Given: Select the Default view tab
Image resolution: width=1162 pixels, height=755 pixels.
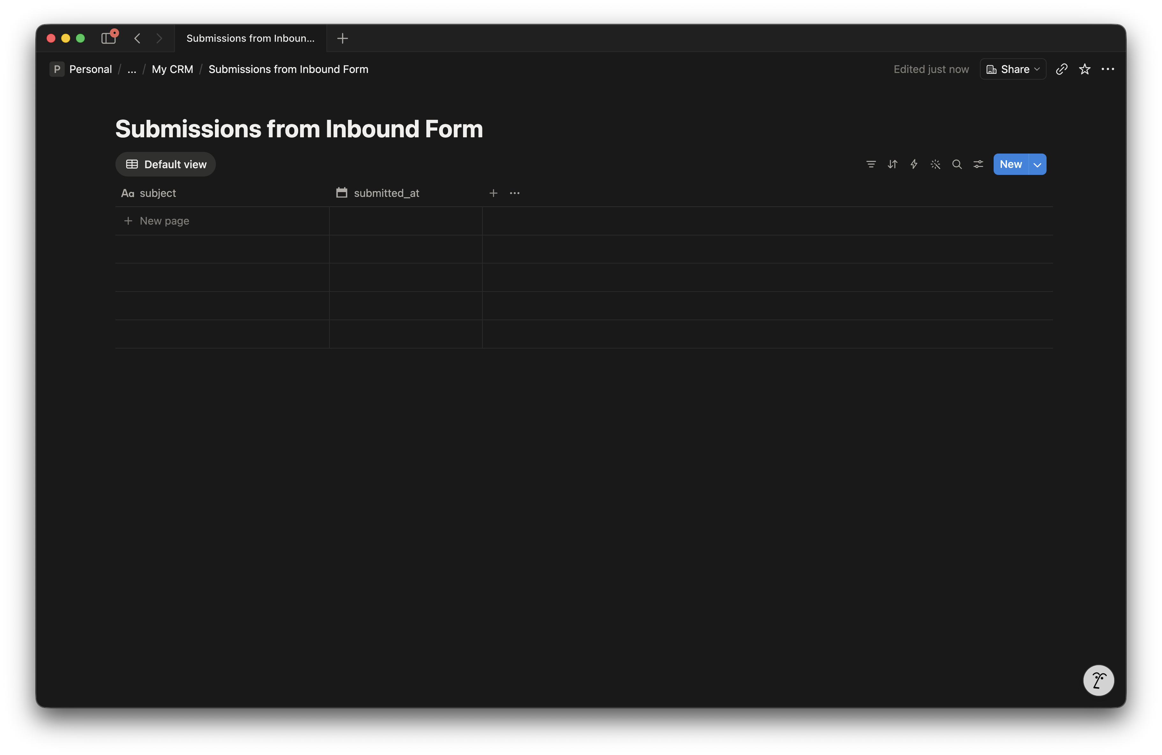Looking at the screenshot, I should [165, 164].
